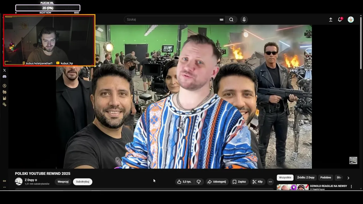Save video with Zapisz button
The width and height of the screenshot is (363, 204).
click(x=239, y=182)
